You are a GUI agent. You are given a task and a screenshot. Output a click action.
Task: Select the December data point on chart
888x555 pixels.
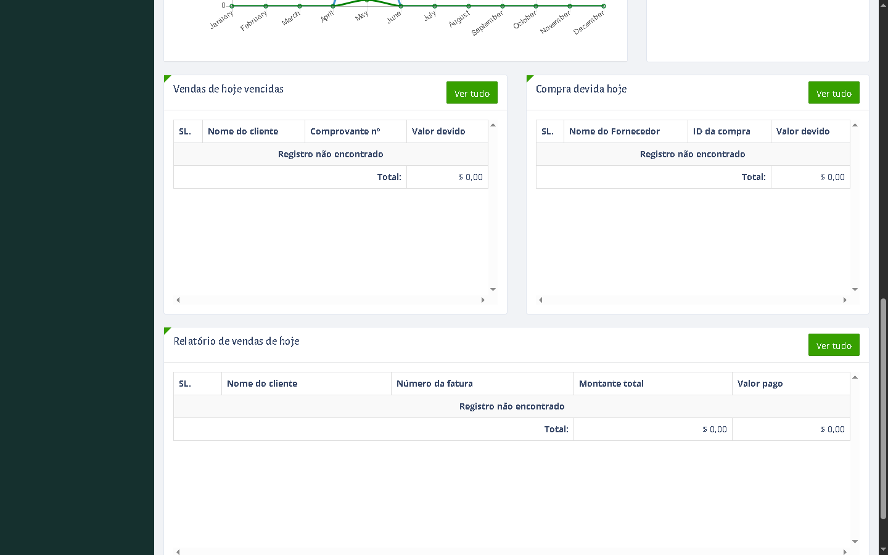pos(604,6)
